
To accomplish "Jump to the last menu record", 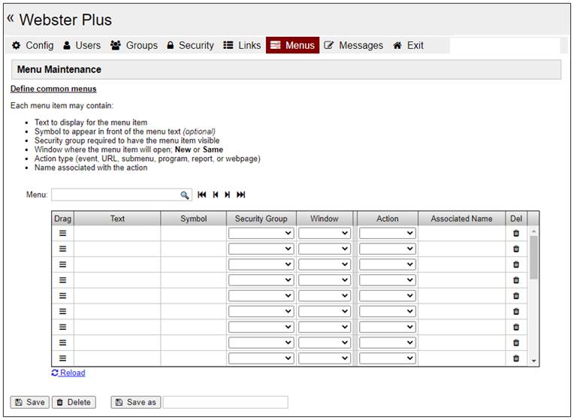I will (241, 195).
